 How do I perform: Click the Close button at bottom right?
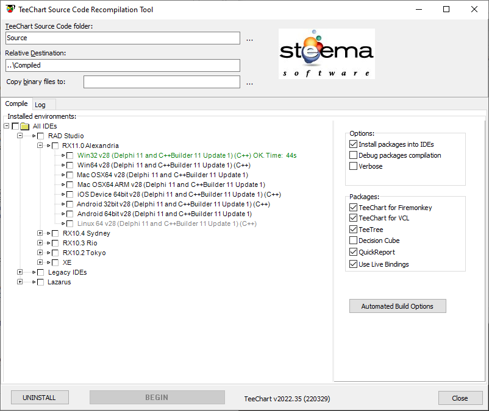(460, 398)
